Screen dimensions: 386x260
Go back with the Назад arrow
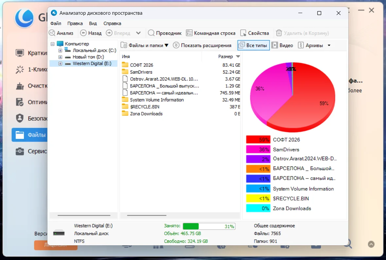pos(83,33)
